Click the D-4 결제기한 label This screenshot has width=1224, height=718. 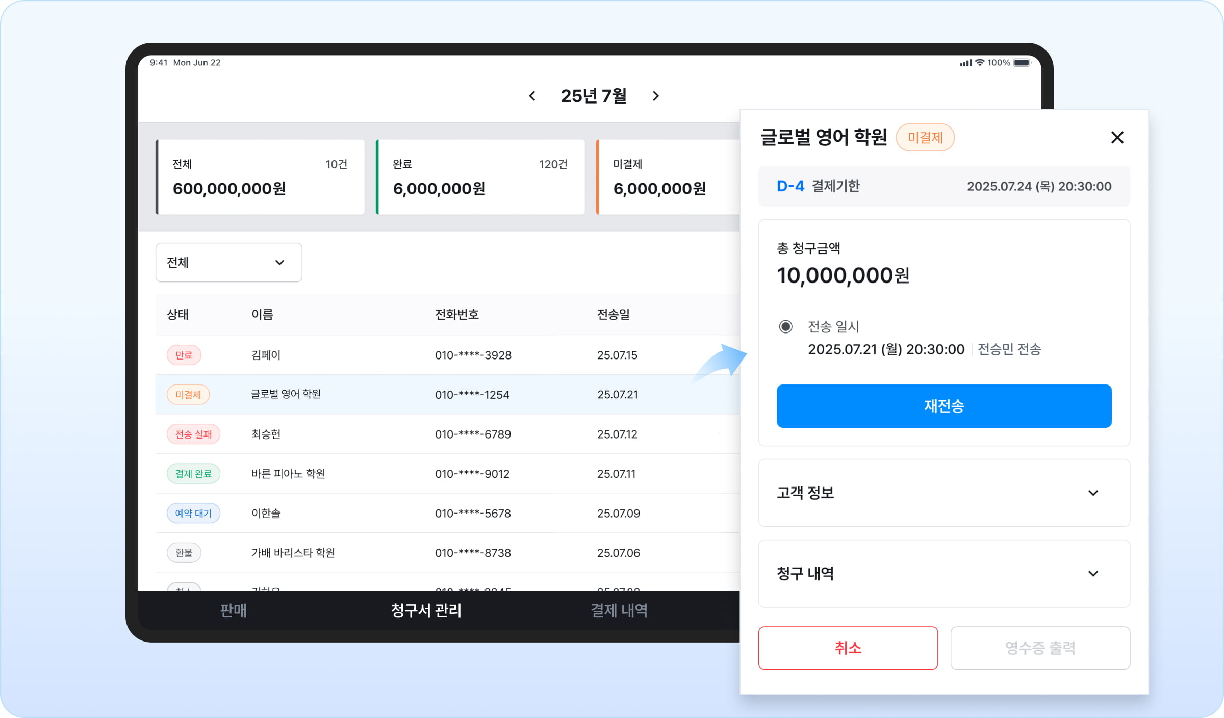(x=818, y=186)
